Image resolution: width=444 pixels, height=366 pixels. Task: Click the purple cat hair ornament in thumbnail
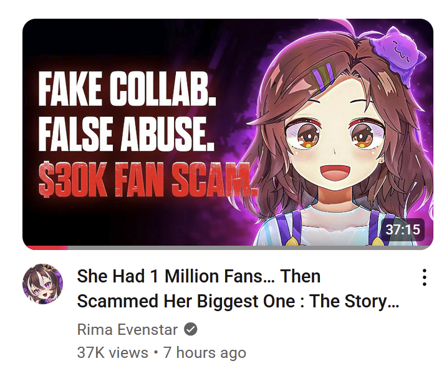398,57
